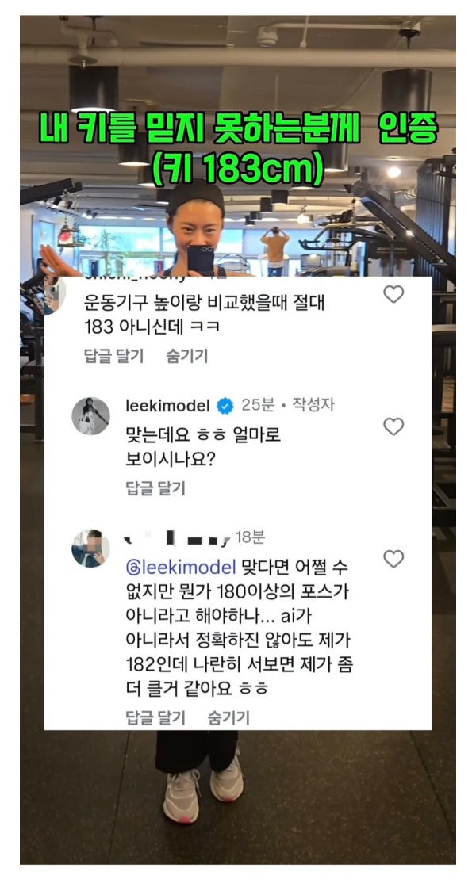Click 숨기기 under the bottom comment
This screenshot has width=476, height=887.
(x=228, y=717)
